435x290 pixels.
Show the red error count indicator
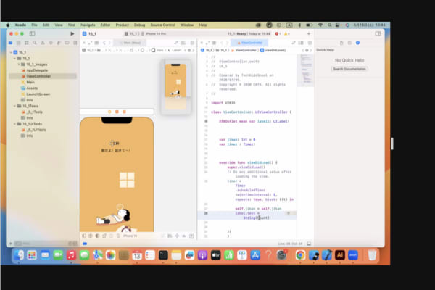pos(278,33)
